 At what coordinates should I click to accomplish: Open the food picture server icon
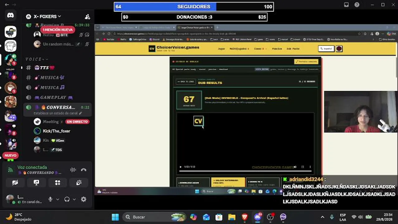[10, 102]
